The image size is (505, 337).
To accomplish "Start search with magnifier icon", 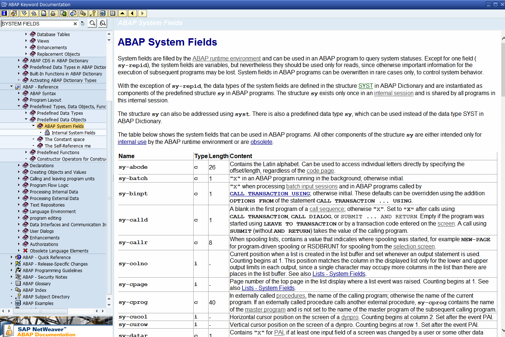I will point(93,23).
